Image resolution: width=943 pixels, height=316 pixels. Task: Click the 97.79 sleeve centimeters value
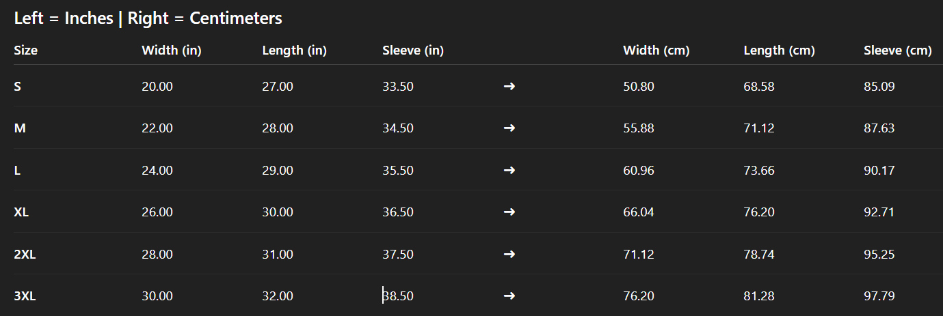(x=879, y=296)
